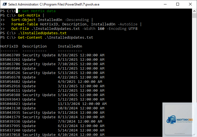The height and width of the screenshot is (137, 197).
Task: Click hotfix ID KB5039336
Action: coord(10,122)
